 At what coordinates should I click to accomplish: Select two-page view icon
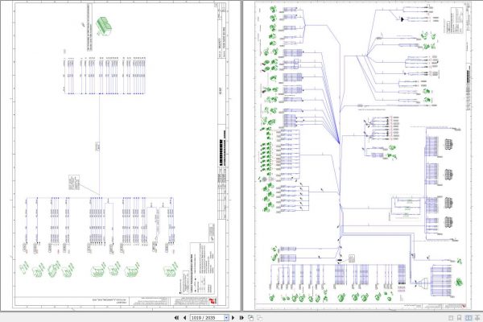[469, 318]
